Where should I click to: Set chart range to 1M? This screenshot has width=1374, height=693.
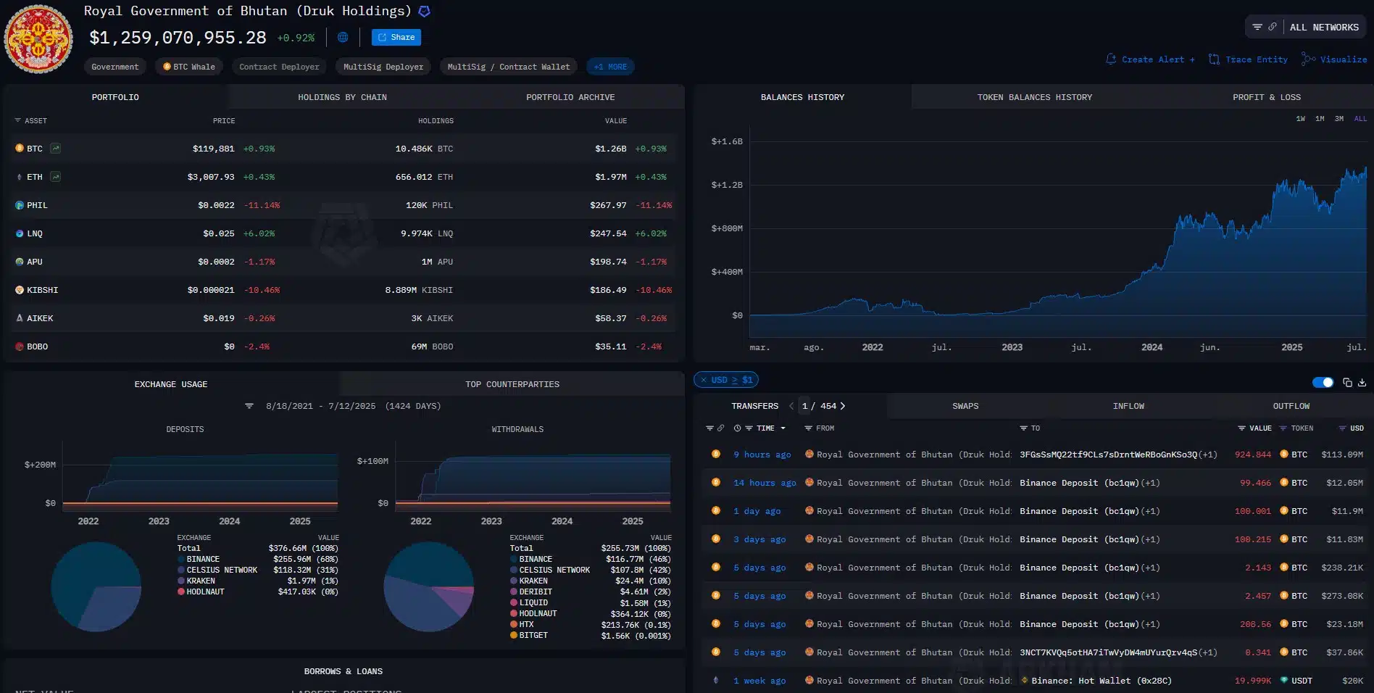[1320, 119]
